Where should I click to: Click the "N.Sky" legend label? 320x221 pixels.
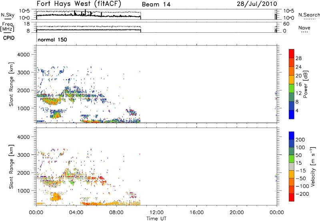pos(8,15)
